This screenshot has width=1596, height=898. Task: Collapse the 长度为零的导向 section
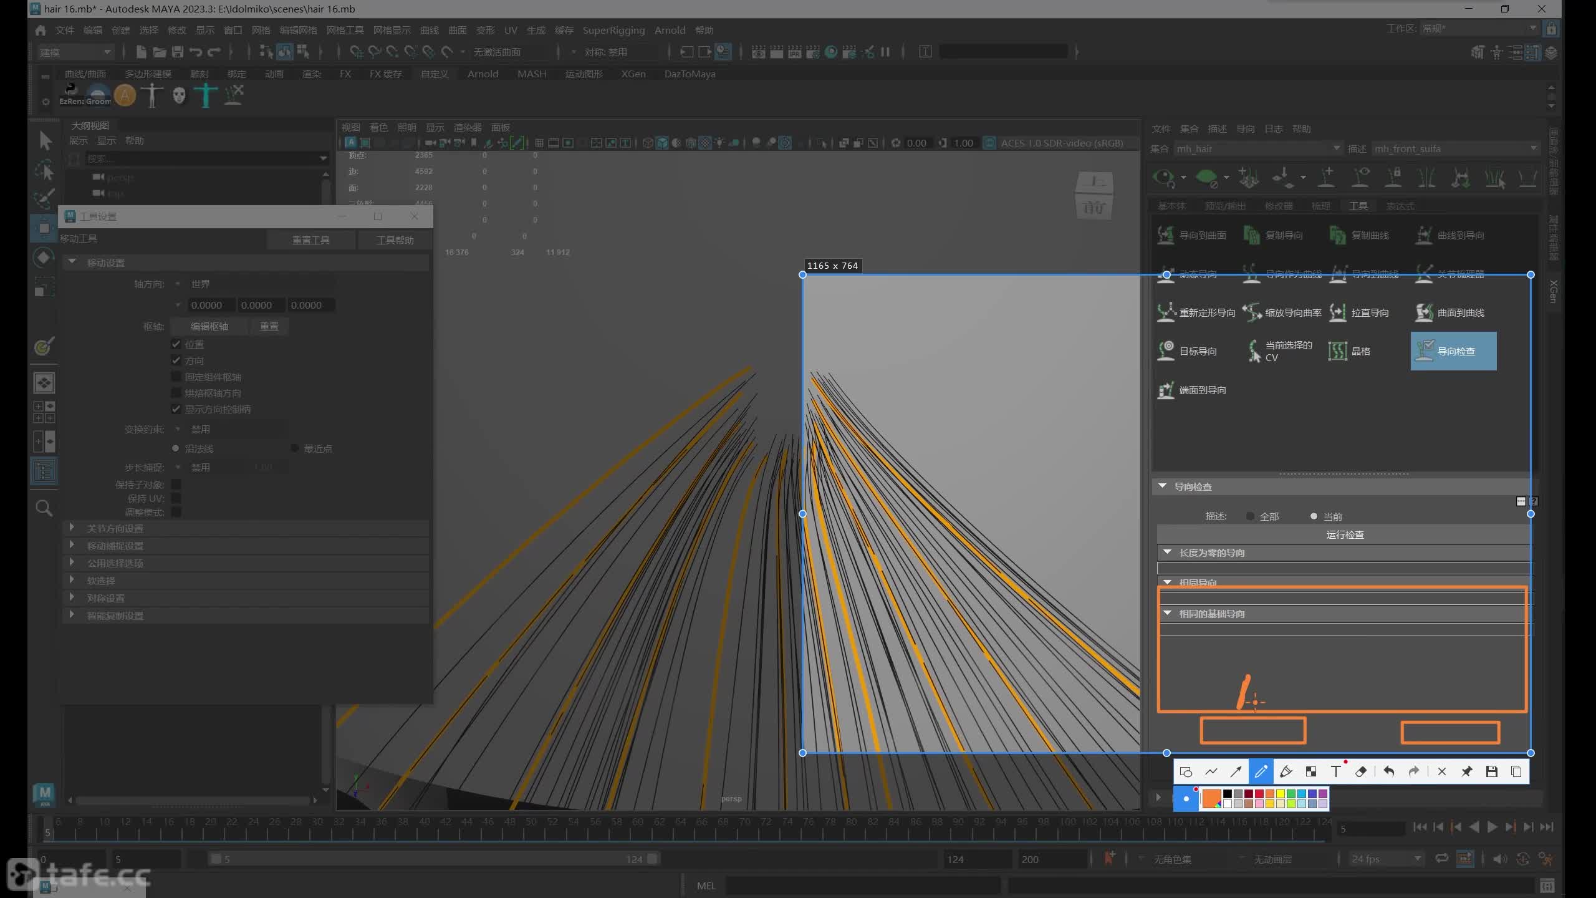tap(1167, 553)
